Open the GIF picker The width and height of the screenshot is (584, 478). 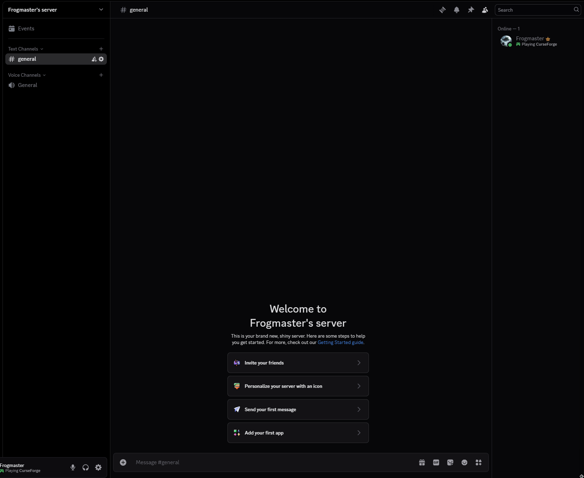tap(436, 462)
